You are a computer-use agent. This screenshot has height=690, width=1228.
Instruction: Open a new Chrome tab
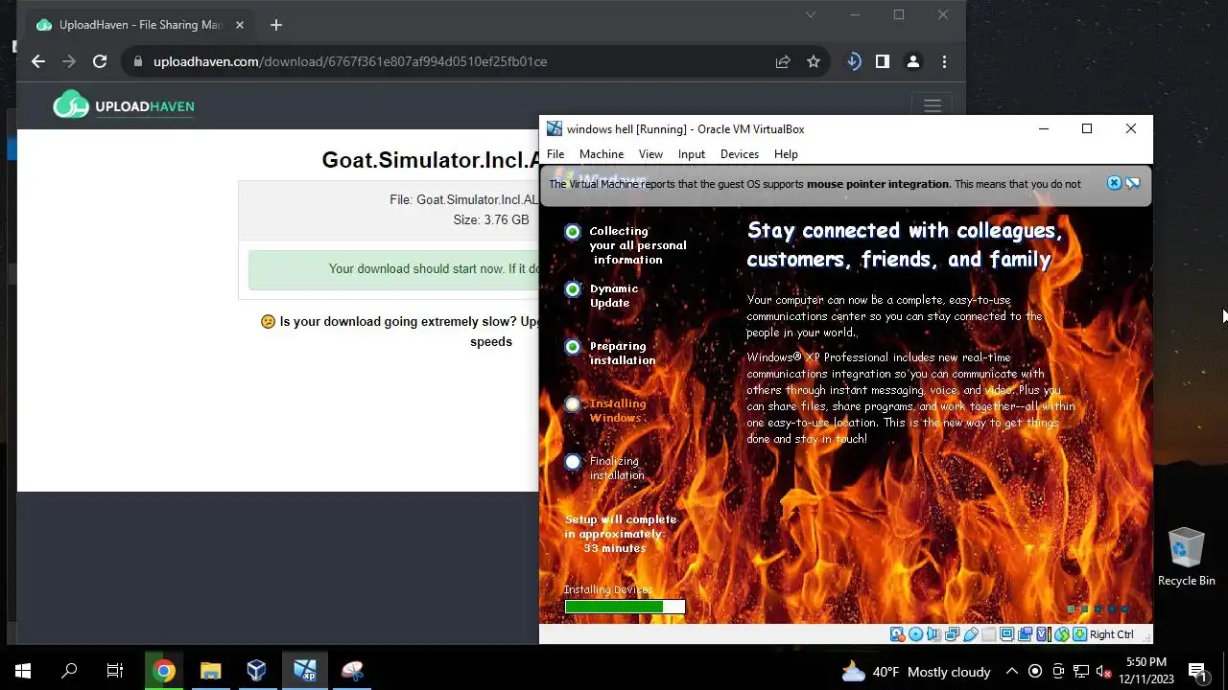(x=276, y=25)
